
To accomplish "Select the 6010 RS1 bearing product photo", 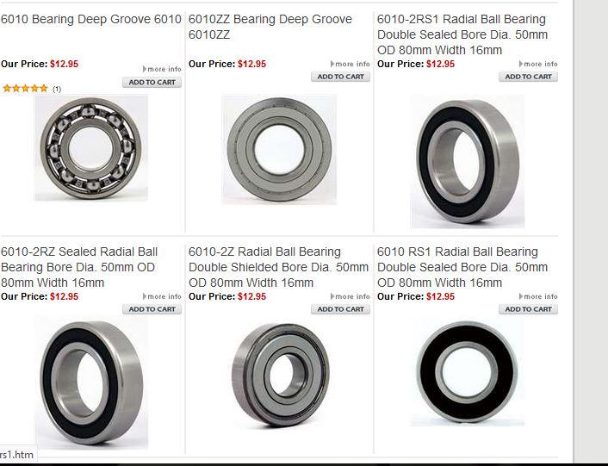I will [x=468, y=372].
